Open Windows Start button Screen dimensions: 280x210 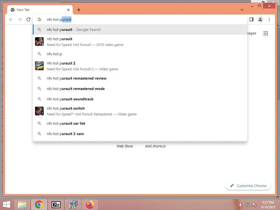coord(7,205)
